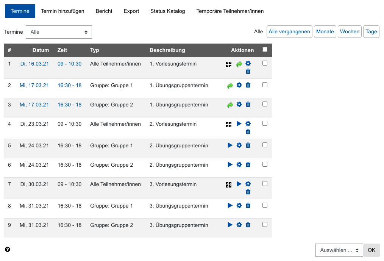The height and width of the screenshot is (261, 384).
Task: Click the play icon for the last Übungsgruppentermin
Action: [230, 225]
